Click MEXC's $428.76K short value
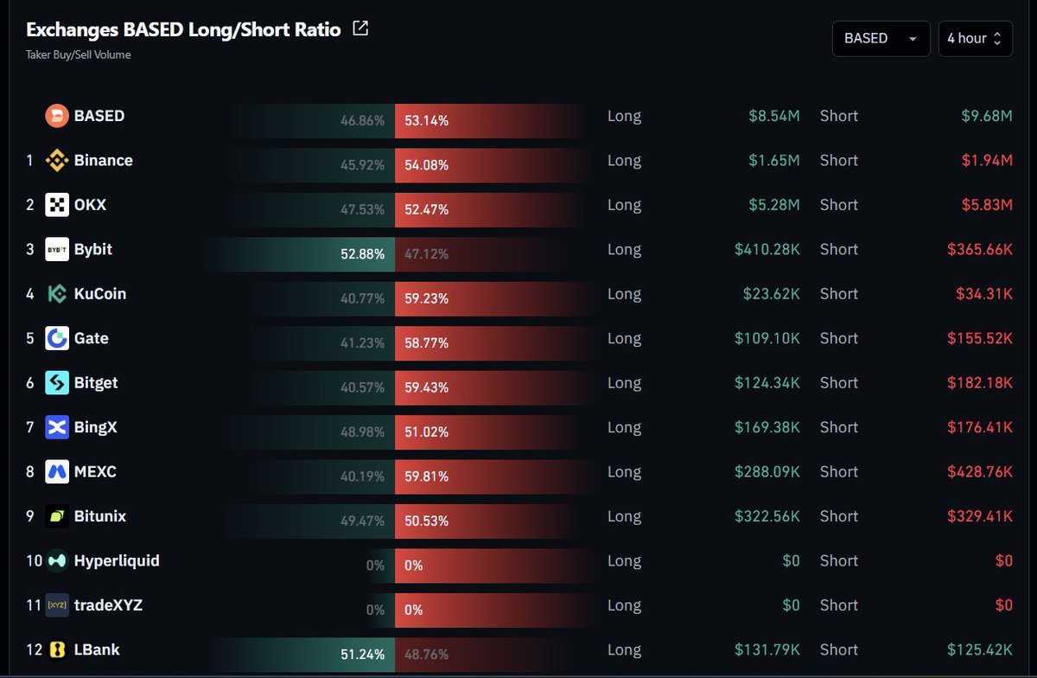The height and width of the screenshot is (678, 1037). [980, 471]
